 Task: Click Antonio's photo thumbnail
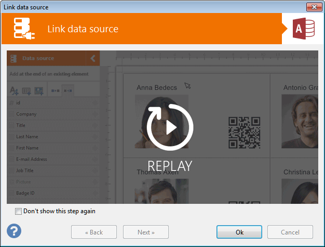300,121
